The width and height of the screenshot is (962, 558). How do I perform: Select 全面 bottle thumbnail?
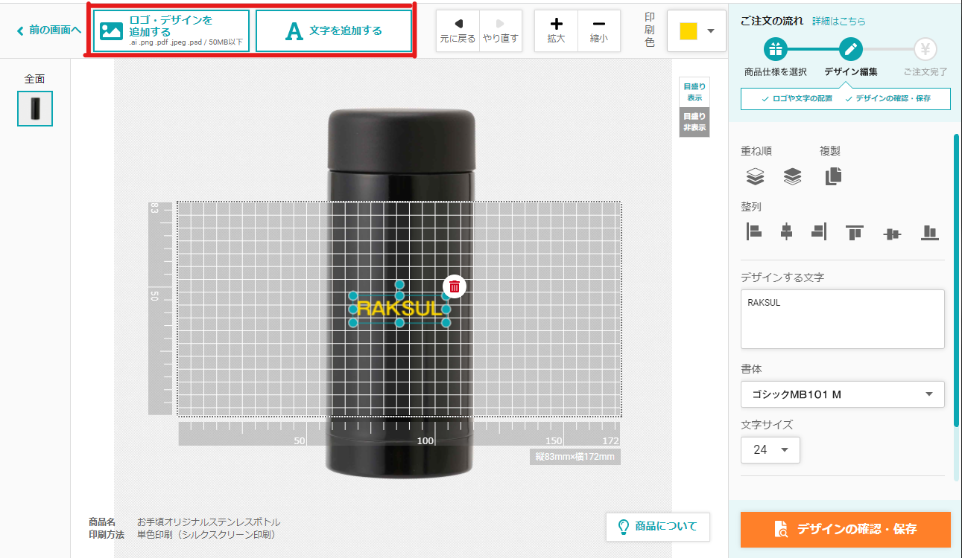pyautogui.click(x=35, y=109)
